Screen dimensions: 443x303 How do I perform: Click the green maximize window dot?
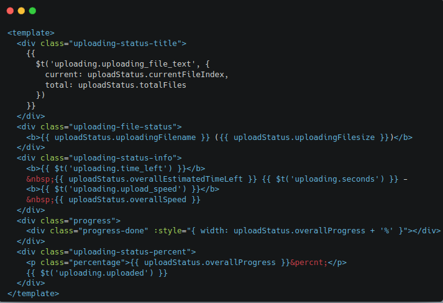tap(32, 11)
